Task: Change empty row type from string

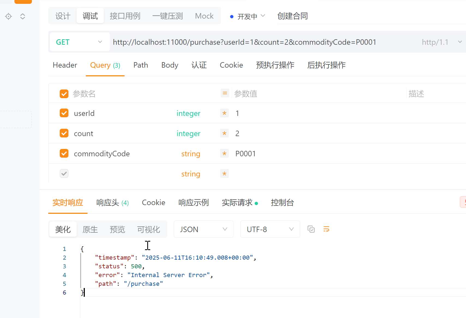Action: pos(191,174)
